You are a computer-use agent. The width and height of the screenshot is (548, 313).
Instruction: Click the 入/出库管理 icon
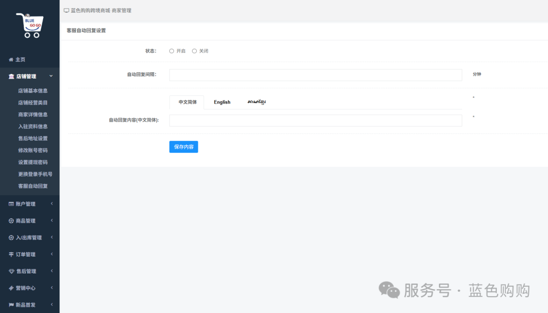point(11,237)
